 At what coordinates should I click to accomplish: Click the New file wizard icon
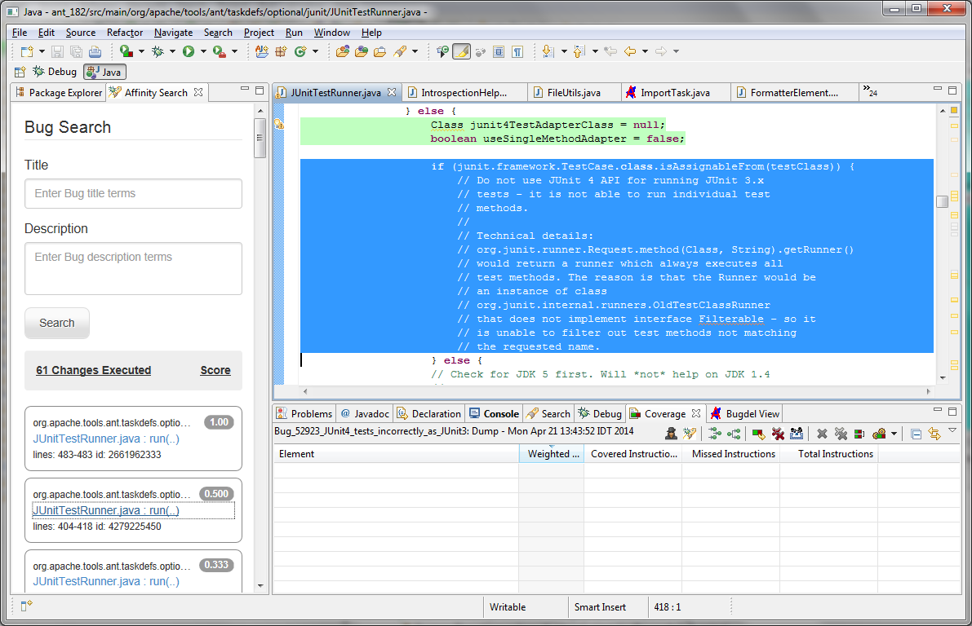(27, 51)
